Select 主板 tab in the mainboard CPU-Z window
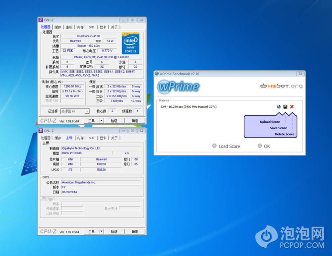 (69, 138)
